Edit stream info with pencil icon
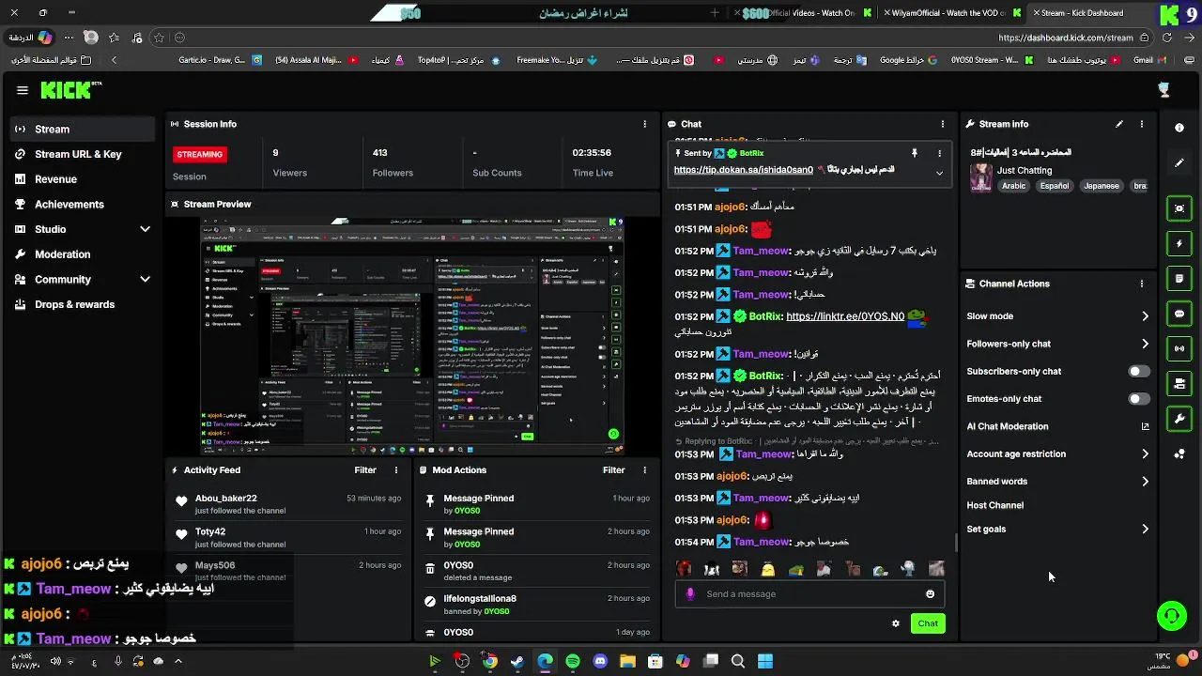The image size is (1202, 676). (x=1119, y=124)
